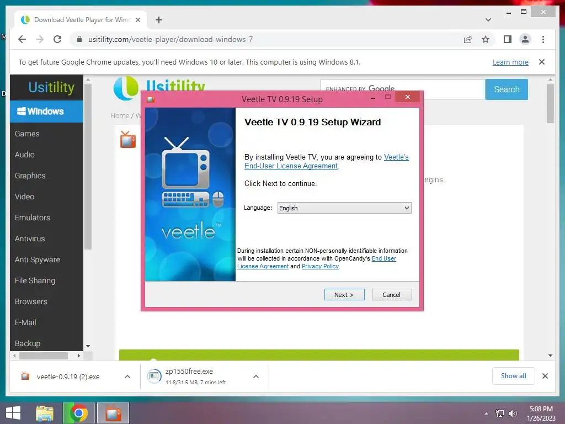Open Audio category in sidebar
Viewport: 565px width, 424px height.
[24, 155]
